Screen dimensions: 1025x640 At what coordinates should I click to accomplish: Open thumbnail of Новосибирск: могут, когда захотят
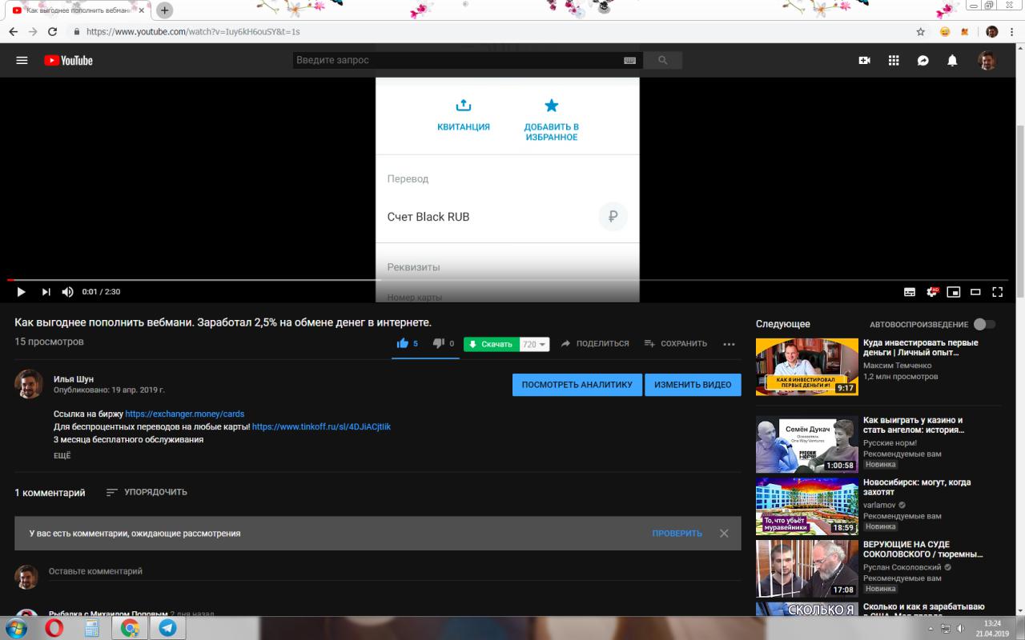coord(806,506)
